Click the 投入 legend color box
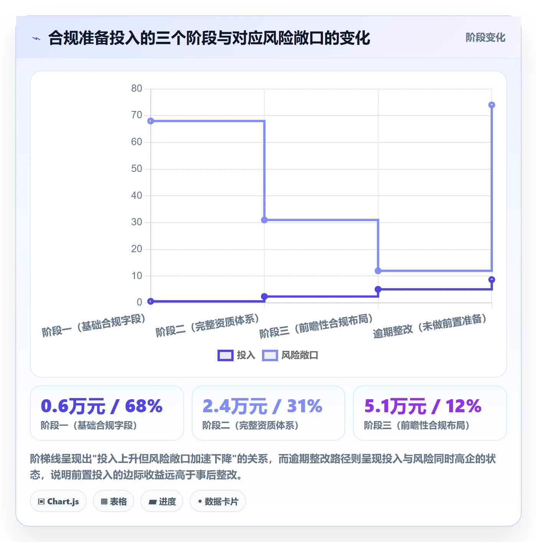Screen dimensions: 537x542 point(225,355)
